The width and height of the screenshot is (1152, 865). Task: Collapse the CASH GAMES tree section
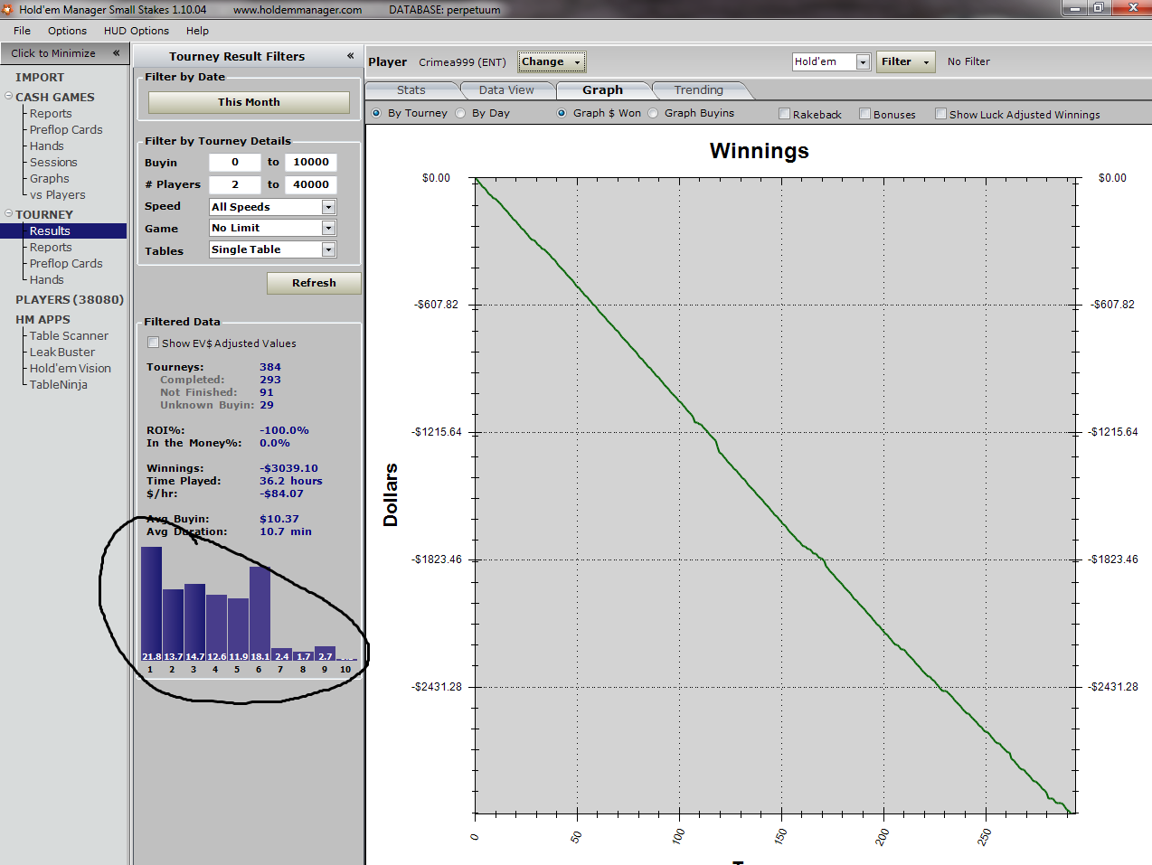pos(8,96)
